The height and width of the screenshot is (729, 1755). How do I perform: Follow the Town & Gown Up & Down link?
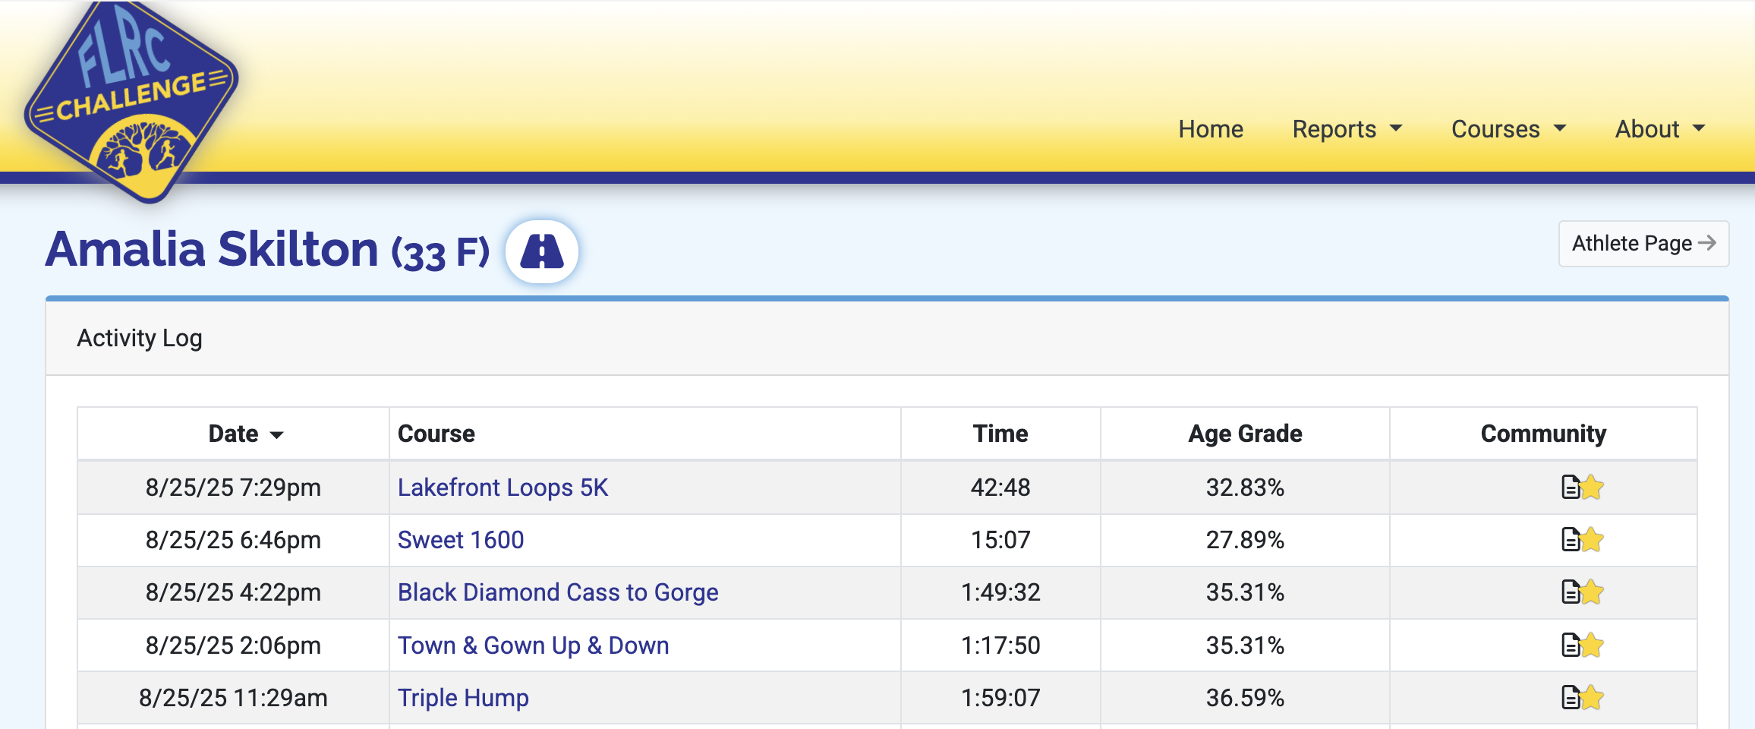pyautogui.click(x=533, y=645)
